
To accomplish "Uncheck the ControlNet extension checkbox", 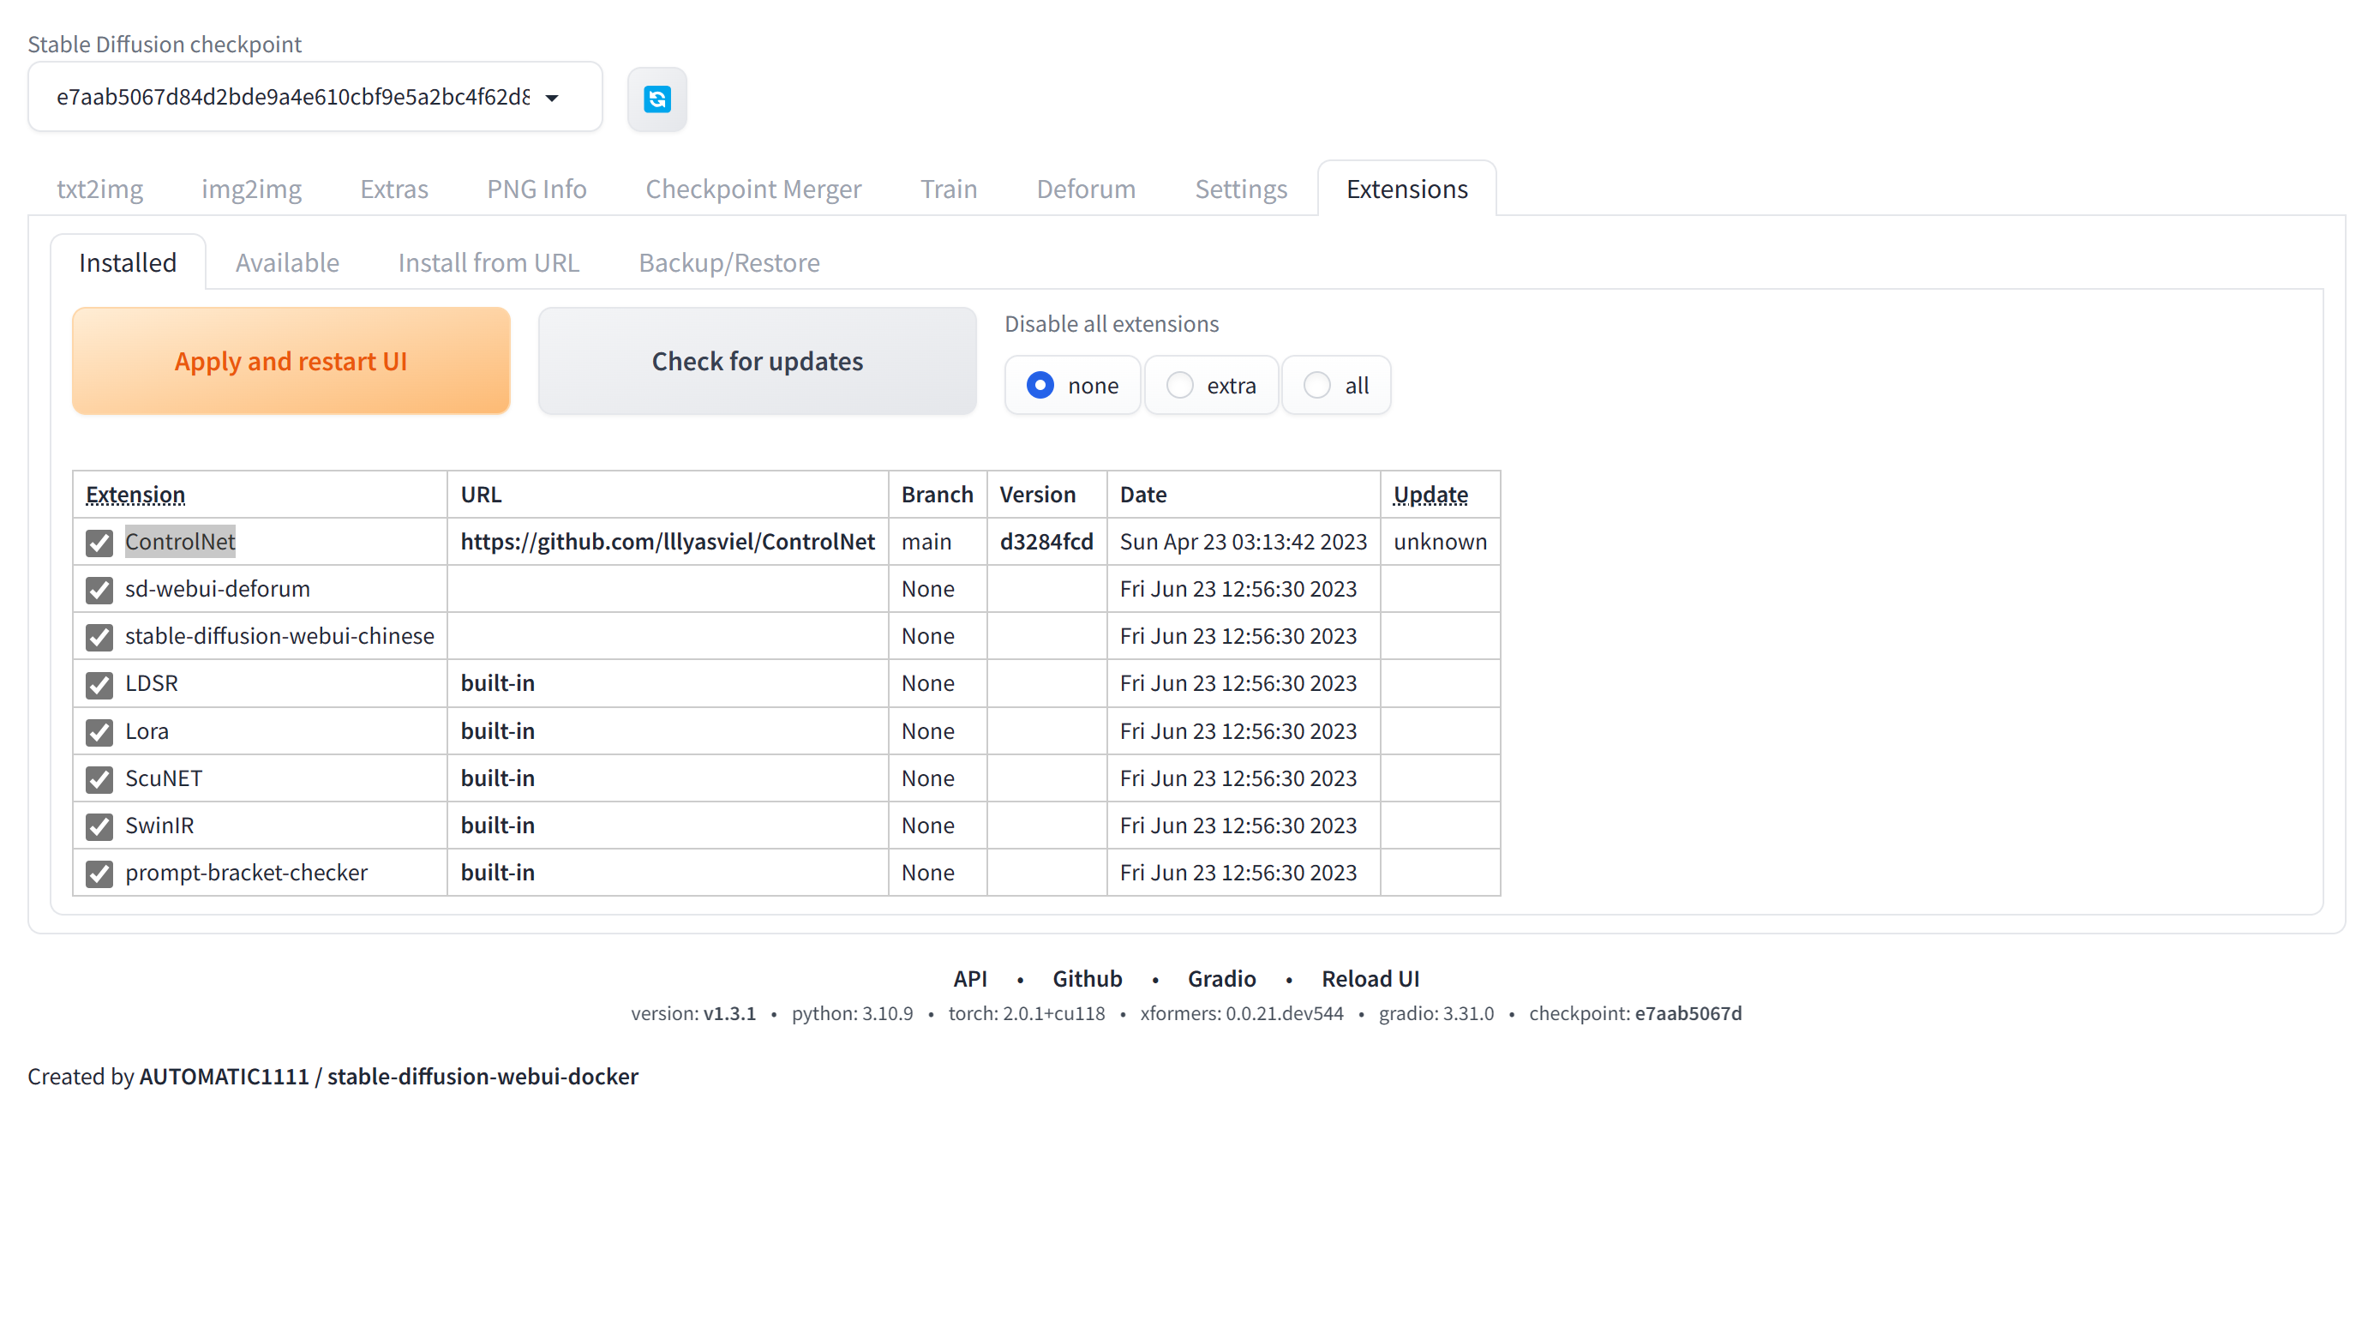I will pyautogui.click(x=99, y=543).
